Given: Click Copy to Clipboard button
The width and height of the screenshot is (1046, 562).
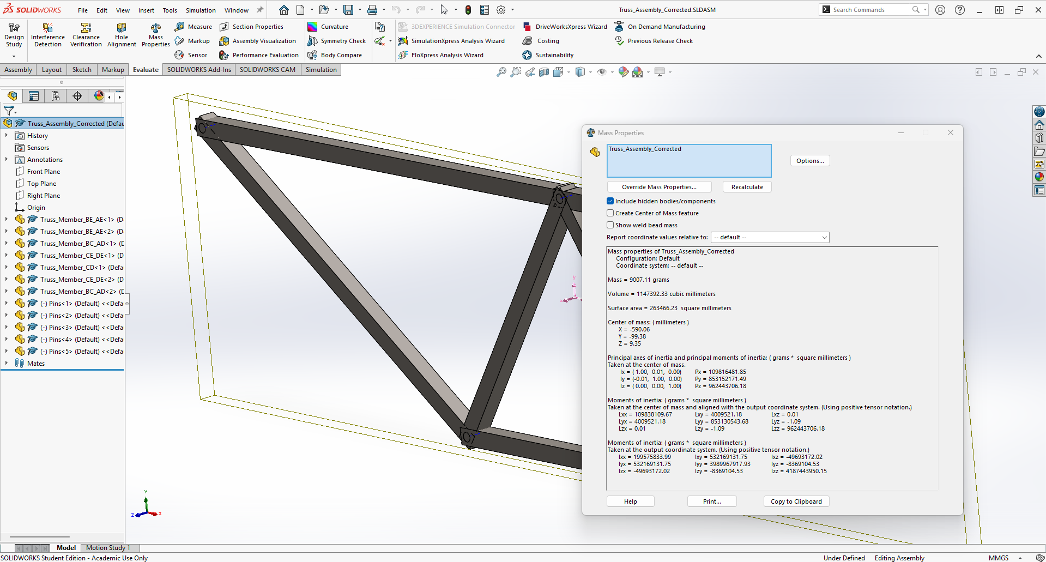Looking at the screenshot, I should [796, 501].
